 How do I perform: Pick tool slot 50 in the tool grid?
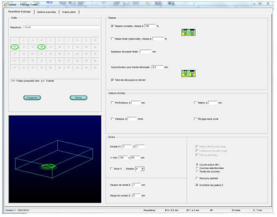pyautogui.click(x=95, y=68)
